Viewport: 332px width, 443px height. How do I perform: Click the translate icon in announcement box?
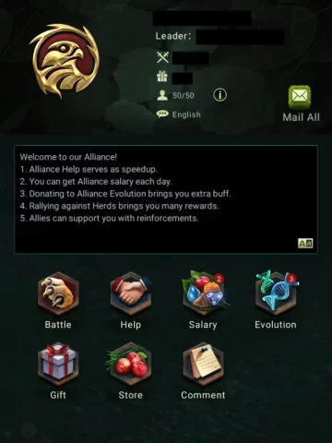pos(305,244)
